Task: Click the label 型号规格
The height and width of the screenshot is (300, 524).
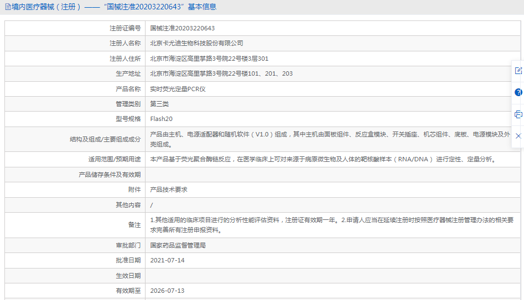Action: (x=128, y=119)
